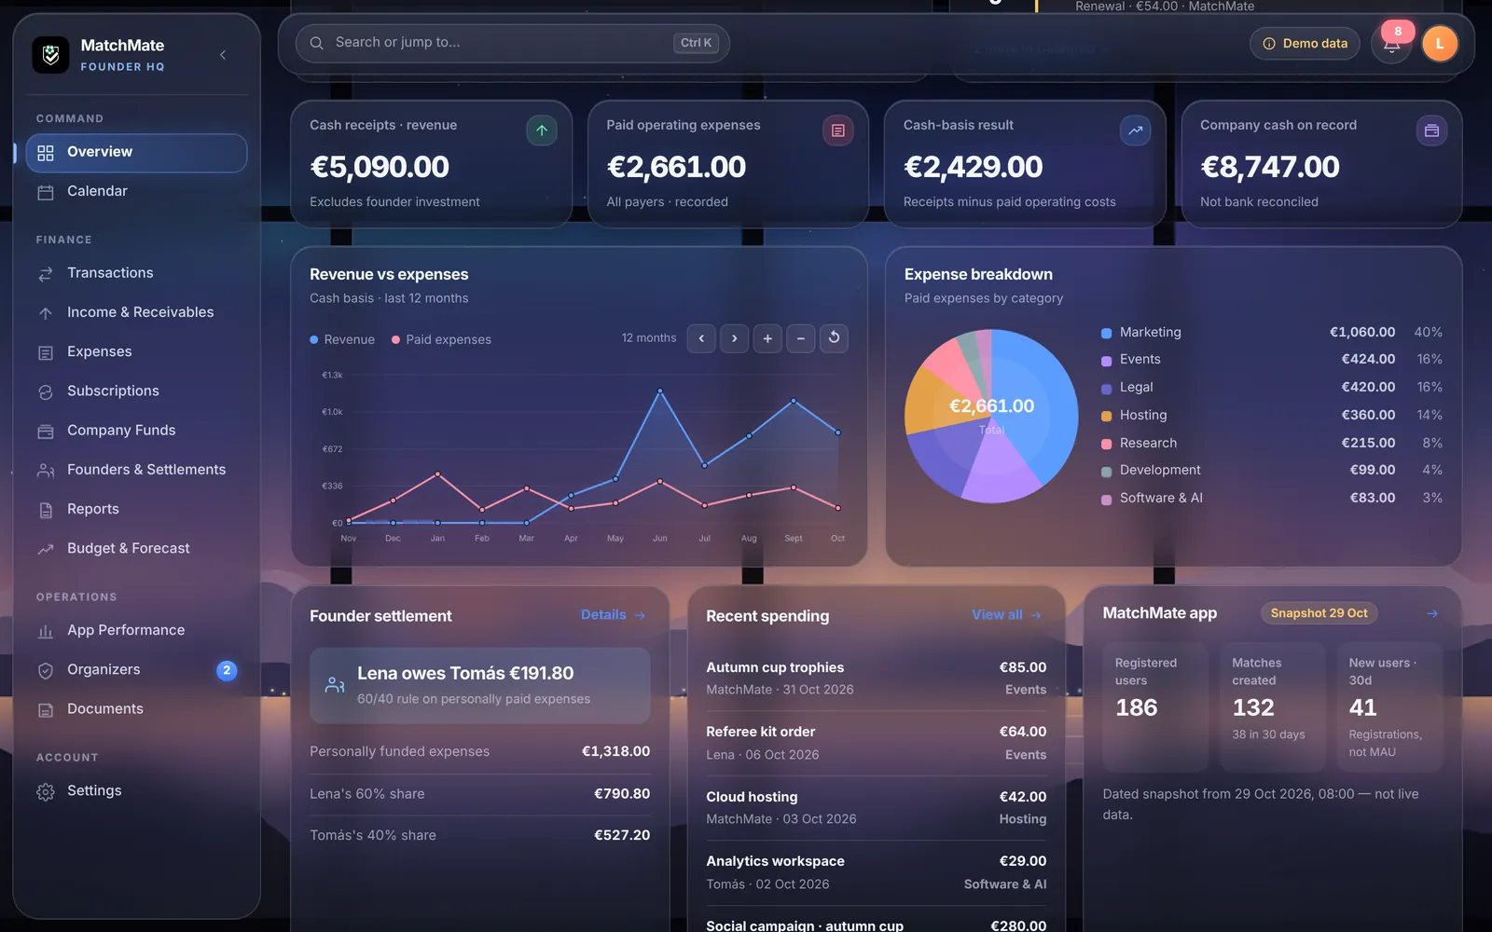Open the notifications bell icon

(x=1391, y=44)
